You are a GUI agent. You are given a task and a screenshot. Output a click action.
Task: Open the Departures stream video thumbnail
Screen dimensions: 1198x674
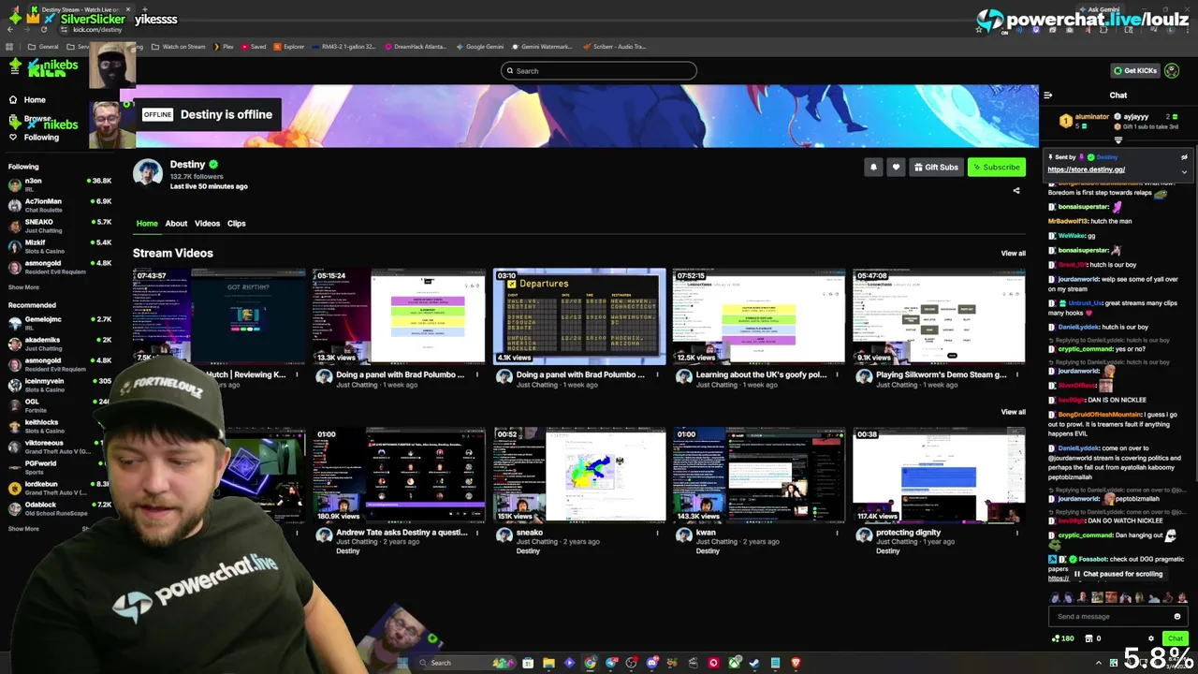[579, 316]
